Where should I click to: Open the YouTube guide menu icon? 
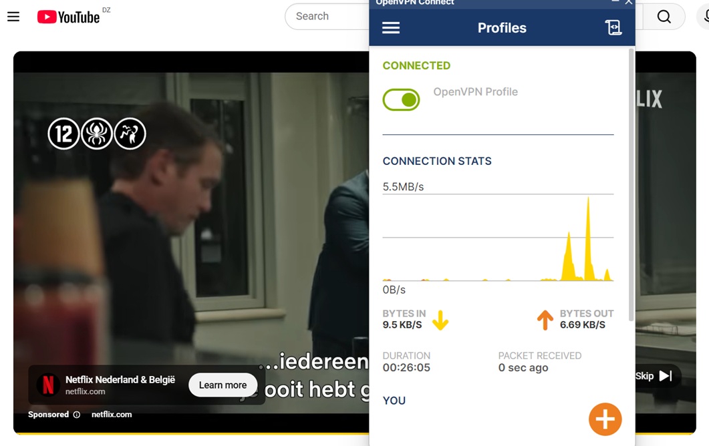(13, 17)
